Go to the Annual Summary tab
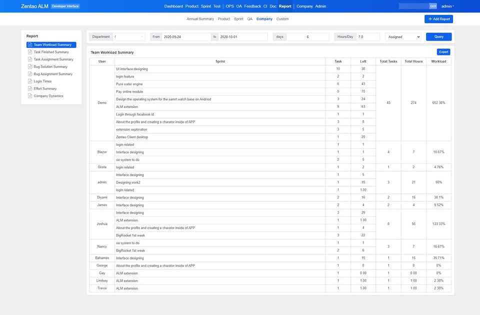Image resolution: width=480 pixels, height=315 pixels. [200, 19]
